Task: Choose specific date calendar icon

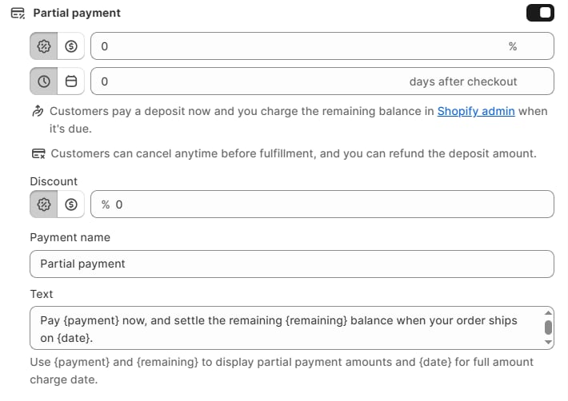Action: [x=70, y=81]
